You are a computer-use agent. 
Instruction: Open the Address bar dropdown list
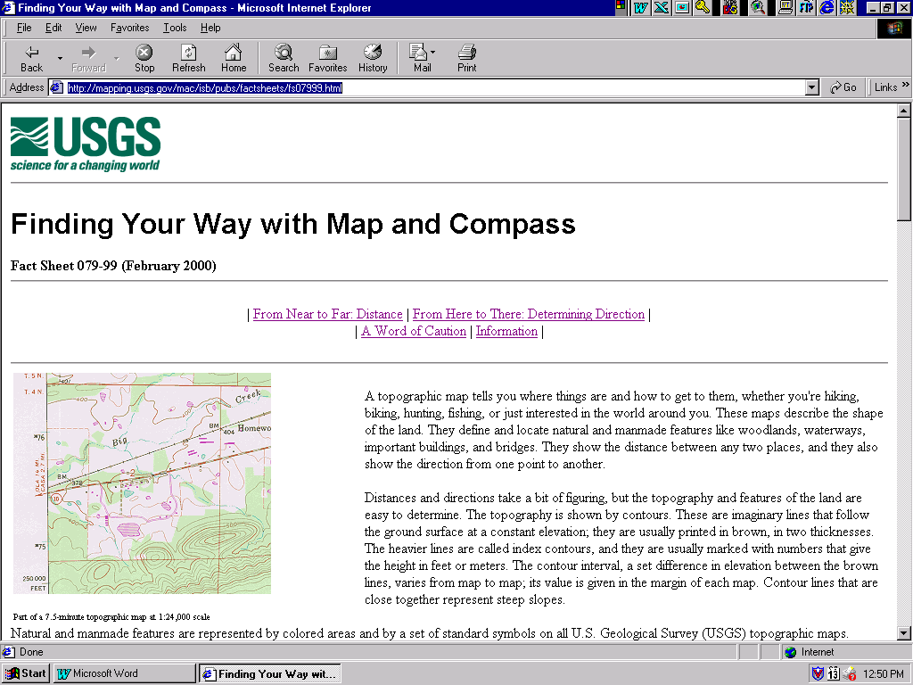[811, 87]
